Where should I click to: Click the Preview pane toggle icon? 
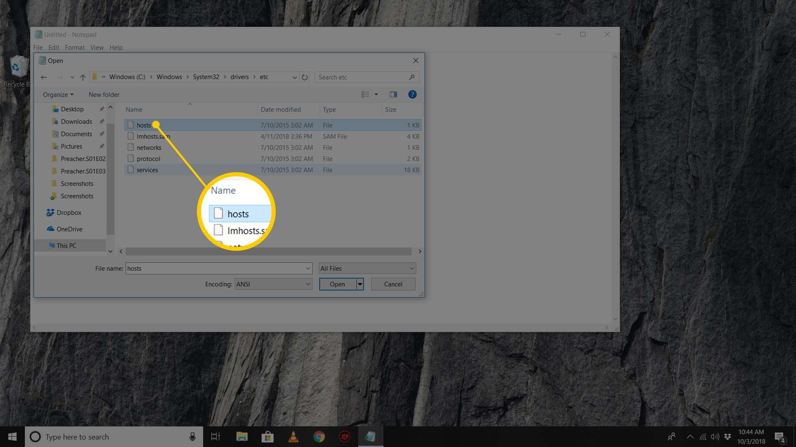(393, 94)
